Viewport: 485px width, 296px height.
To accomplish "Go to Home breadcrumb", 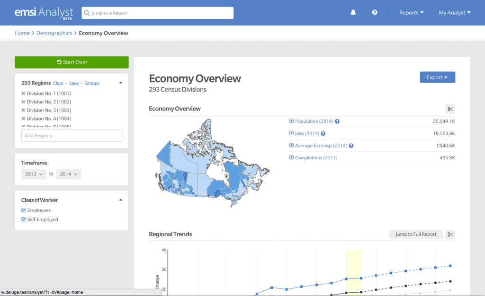I will pyautogui.click(x=22, y=33).
